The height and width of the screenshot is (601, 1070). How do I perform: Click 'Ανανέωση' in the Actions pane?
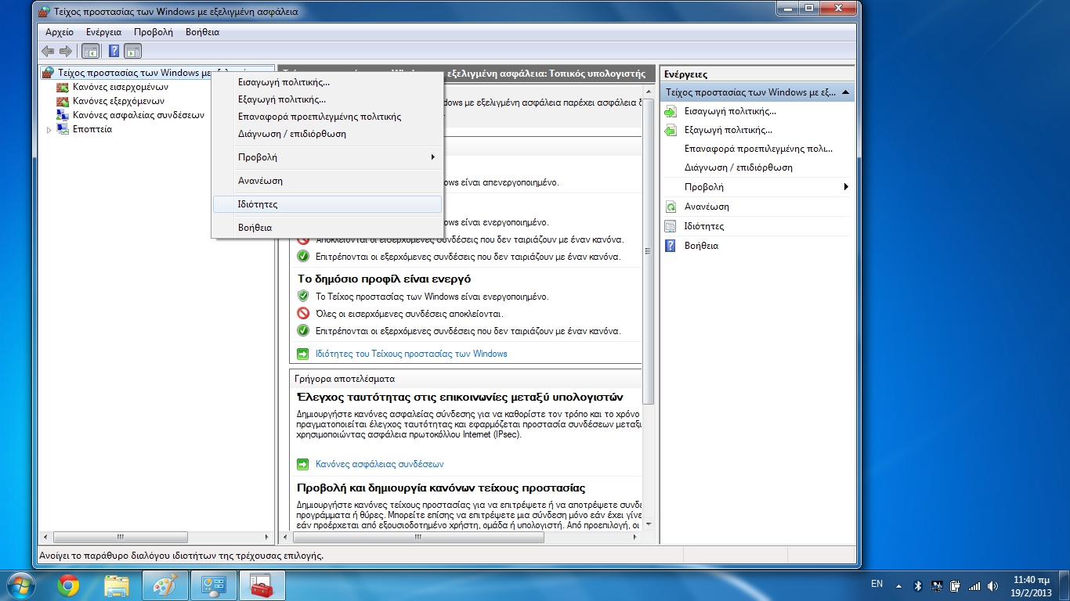point(707,207)
